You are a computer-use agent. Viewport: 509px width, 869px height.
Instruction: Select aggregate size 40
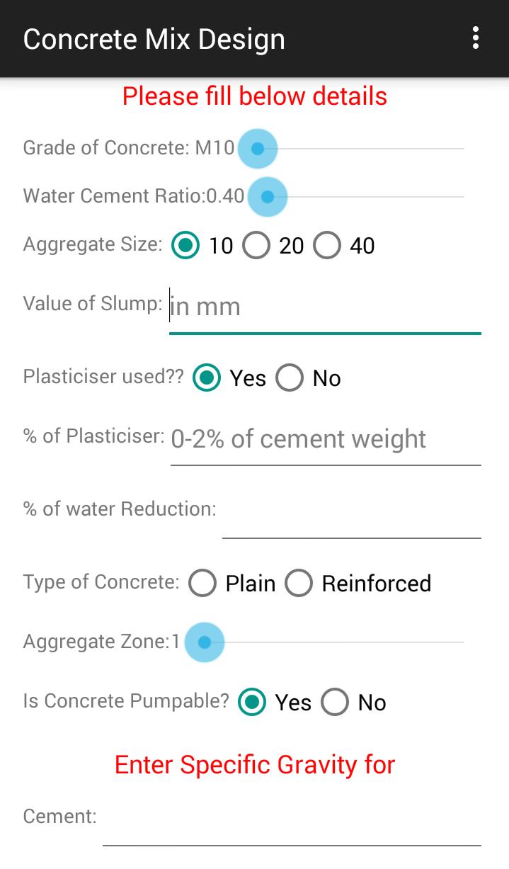click(x=327, y=245)
